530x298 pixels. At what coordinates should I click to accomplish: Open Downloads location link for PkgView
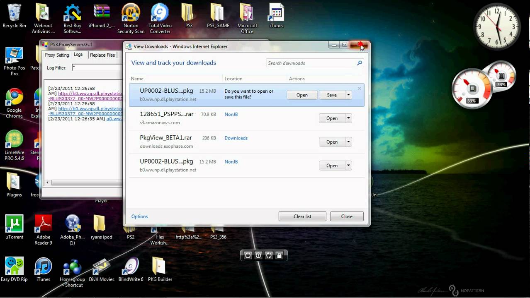click(x=236, y=138)
